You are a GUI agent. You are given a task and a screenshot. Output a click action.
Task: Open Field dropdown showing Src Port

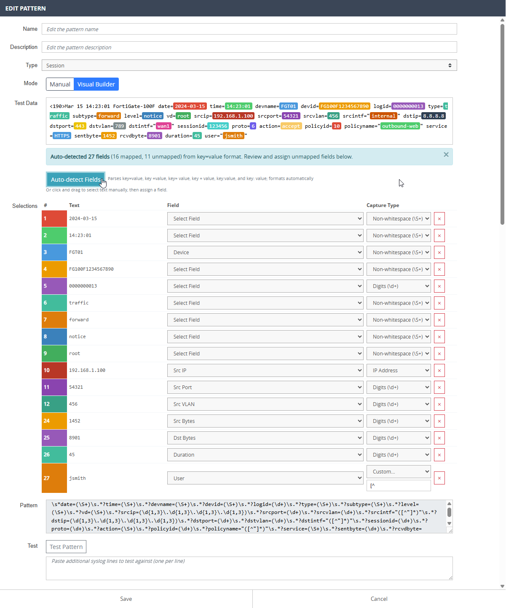coord(265,387)
